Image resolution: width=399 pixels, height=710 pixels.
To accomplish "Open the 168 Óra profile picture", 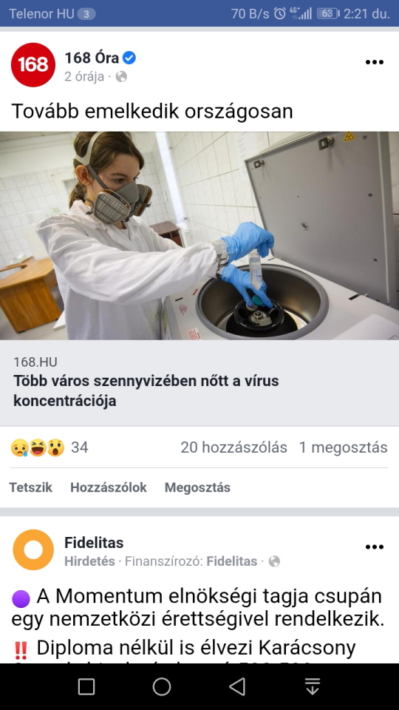I will click(33, 65).
